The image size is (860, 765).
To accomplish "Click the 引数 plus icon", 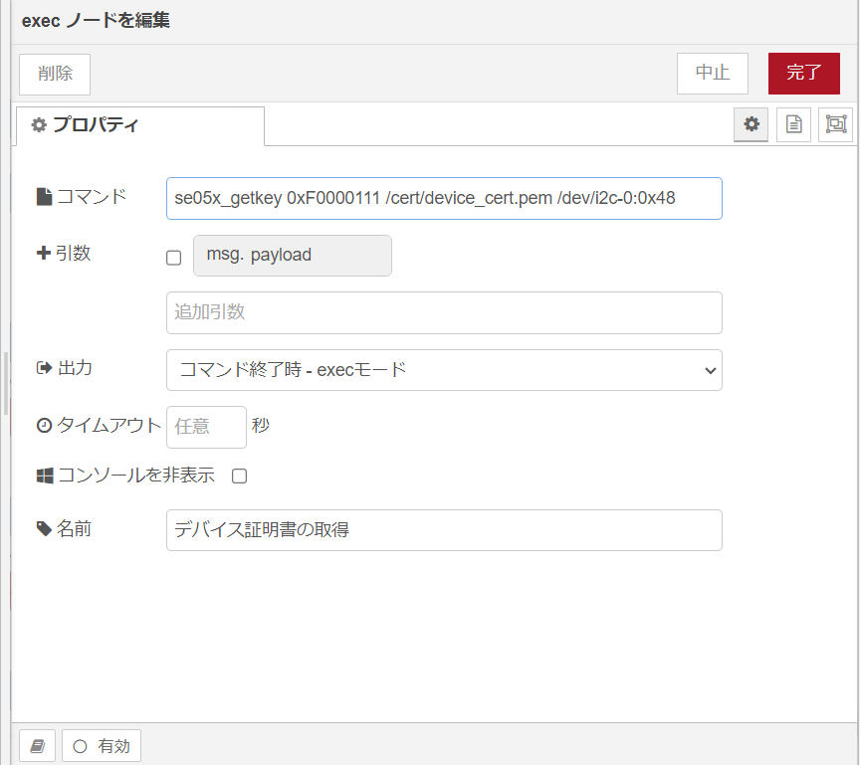I will pyautogui.click(x=44, y=253).
